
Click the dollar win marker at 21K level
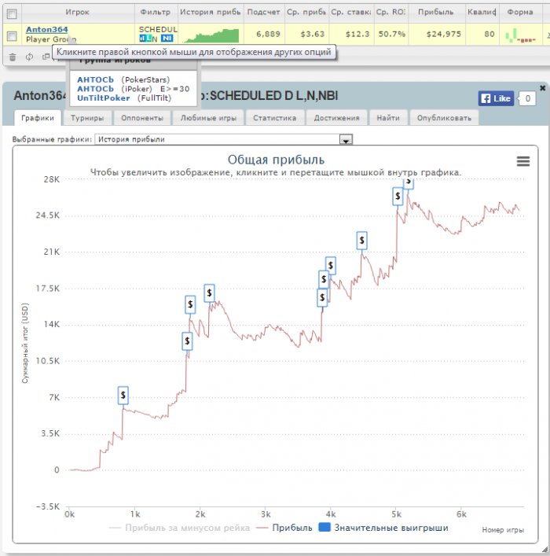click(x=361, y=241)
